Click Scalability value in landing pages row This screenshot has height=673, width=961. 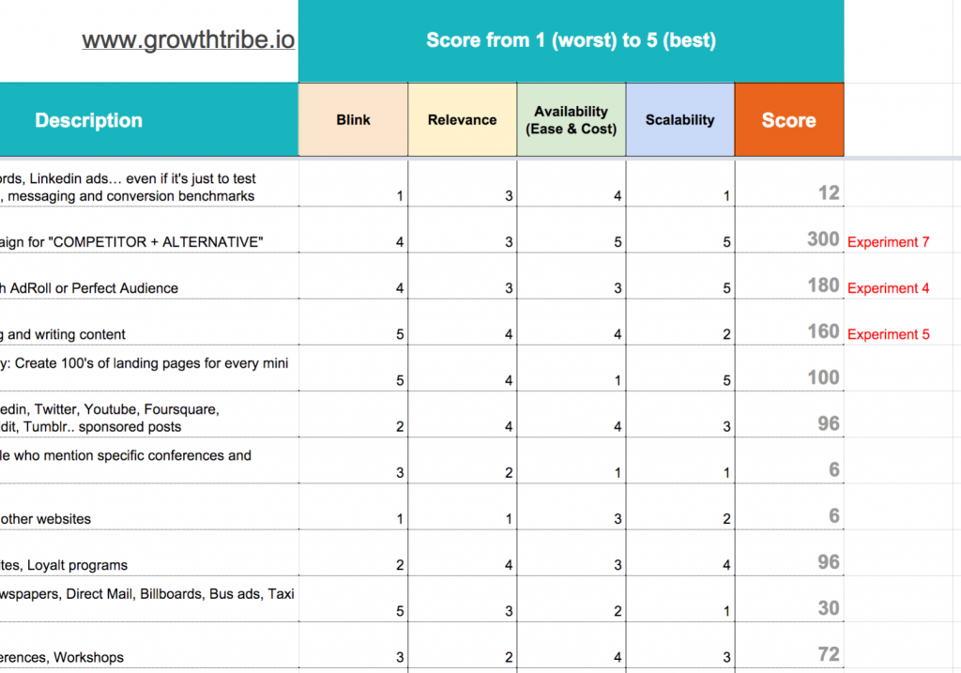pyautogui.click(x=680, y=368)
